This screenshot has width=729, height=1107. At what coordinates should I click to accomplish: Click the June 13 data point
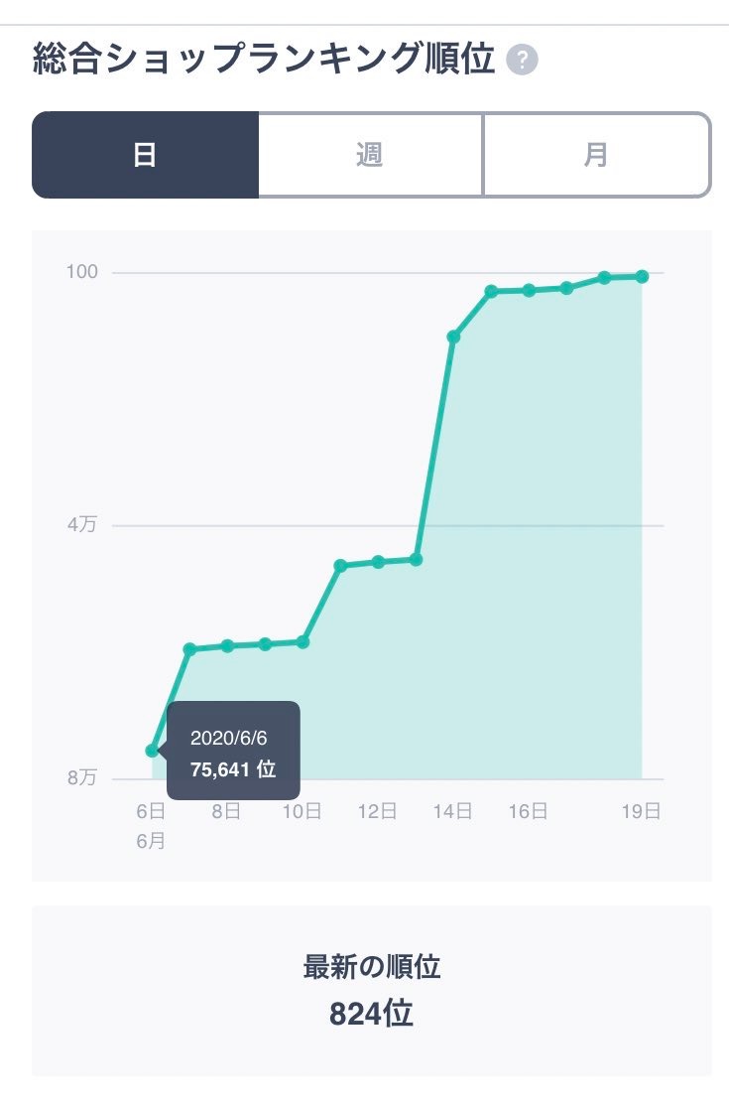[416, 560]
